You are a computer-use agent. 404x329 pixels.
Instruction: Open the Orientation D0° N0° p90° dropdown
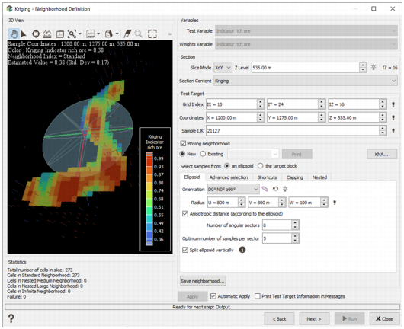pyautogui.click(x=233, y=189)
